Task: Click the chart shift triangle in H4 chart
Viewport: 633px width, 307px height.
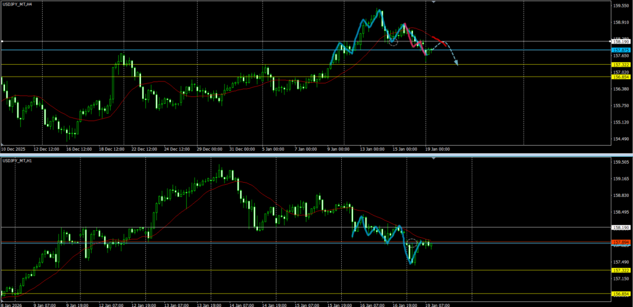Action: [x=434, y=2]
